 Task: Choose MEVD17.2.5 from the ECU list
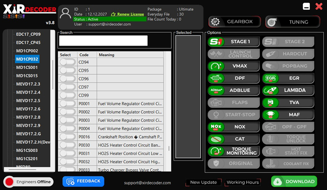point(28,101)
